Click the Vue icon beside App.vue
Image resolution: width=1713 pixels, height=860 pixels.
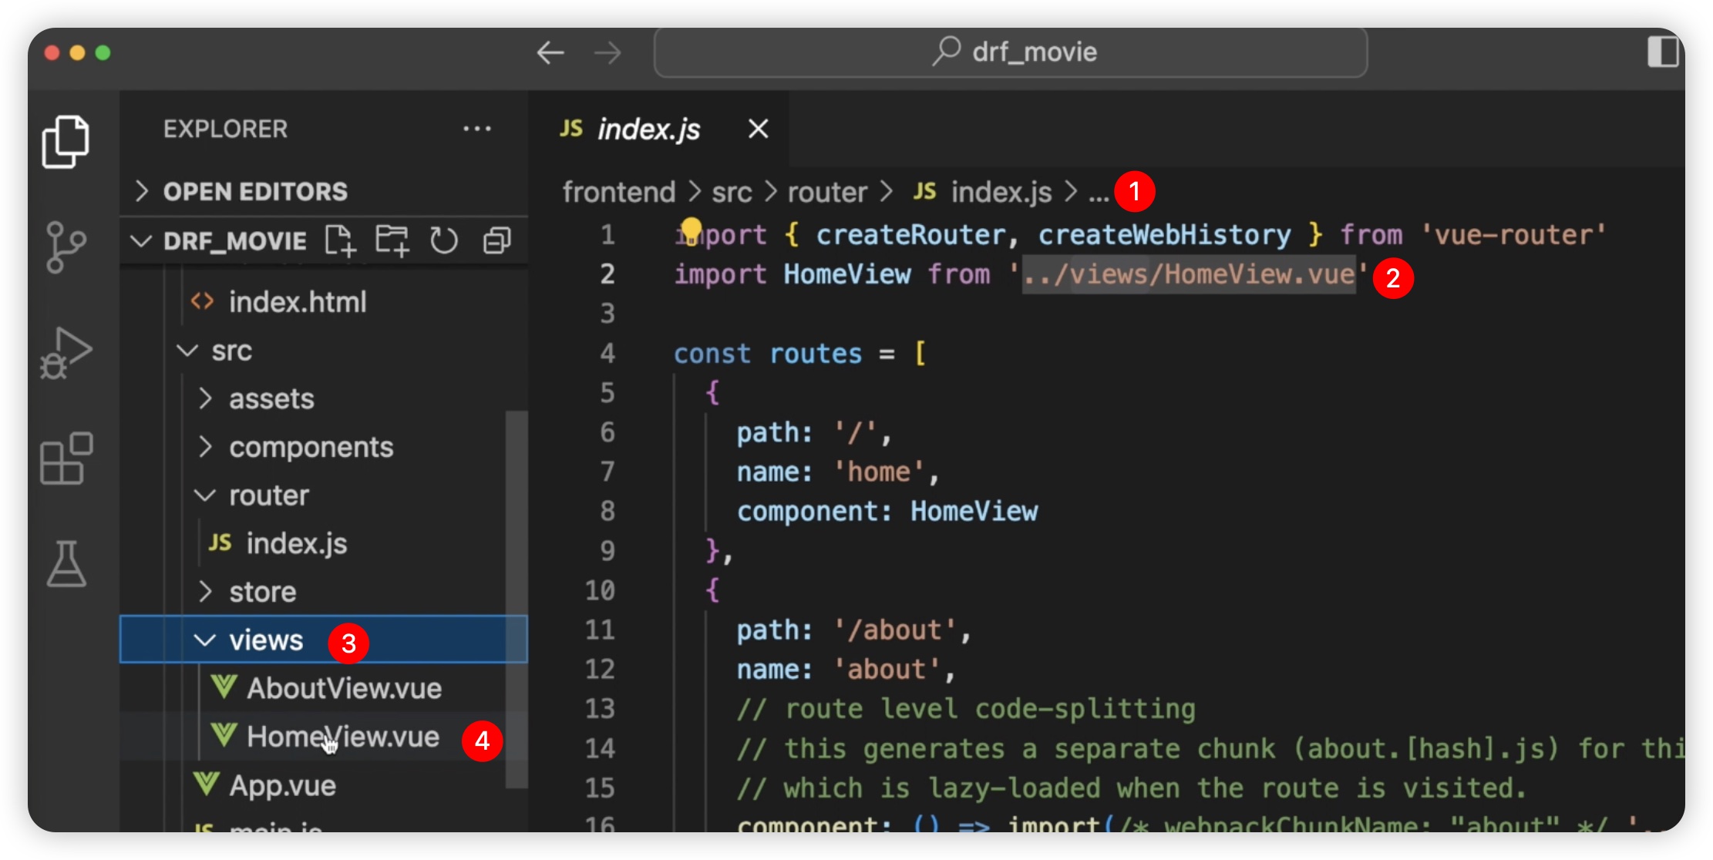pyautogui.click(x=207, y=784)
